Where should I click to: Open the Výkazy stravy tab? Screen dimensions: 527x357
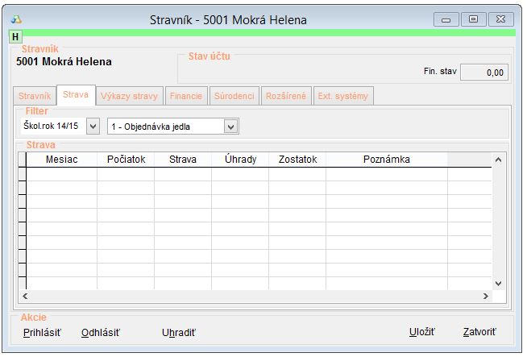tap(129, 96)
